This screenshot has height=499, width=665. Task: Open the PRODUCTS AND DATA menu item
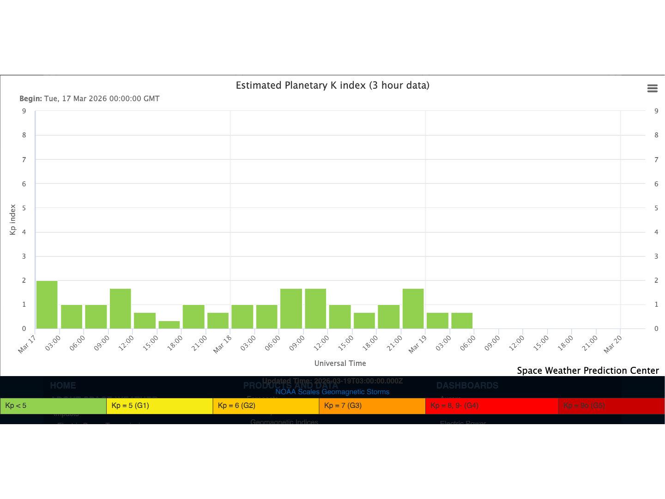click(290, 386)
